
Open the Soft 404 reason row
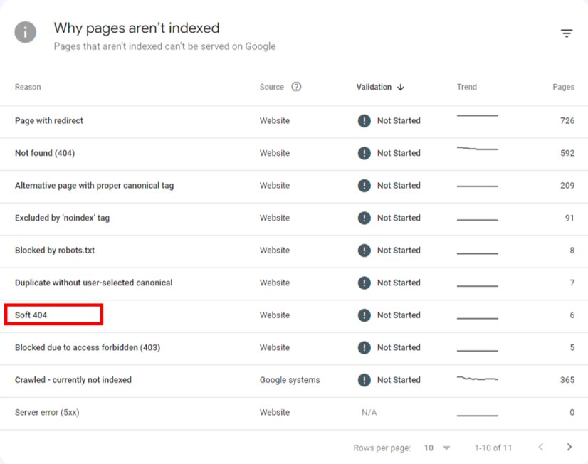[31, 315]
